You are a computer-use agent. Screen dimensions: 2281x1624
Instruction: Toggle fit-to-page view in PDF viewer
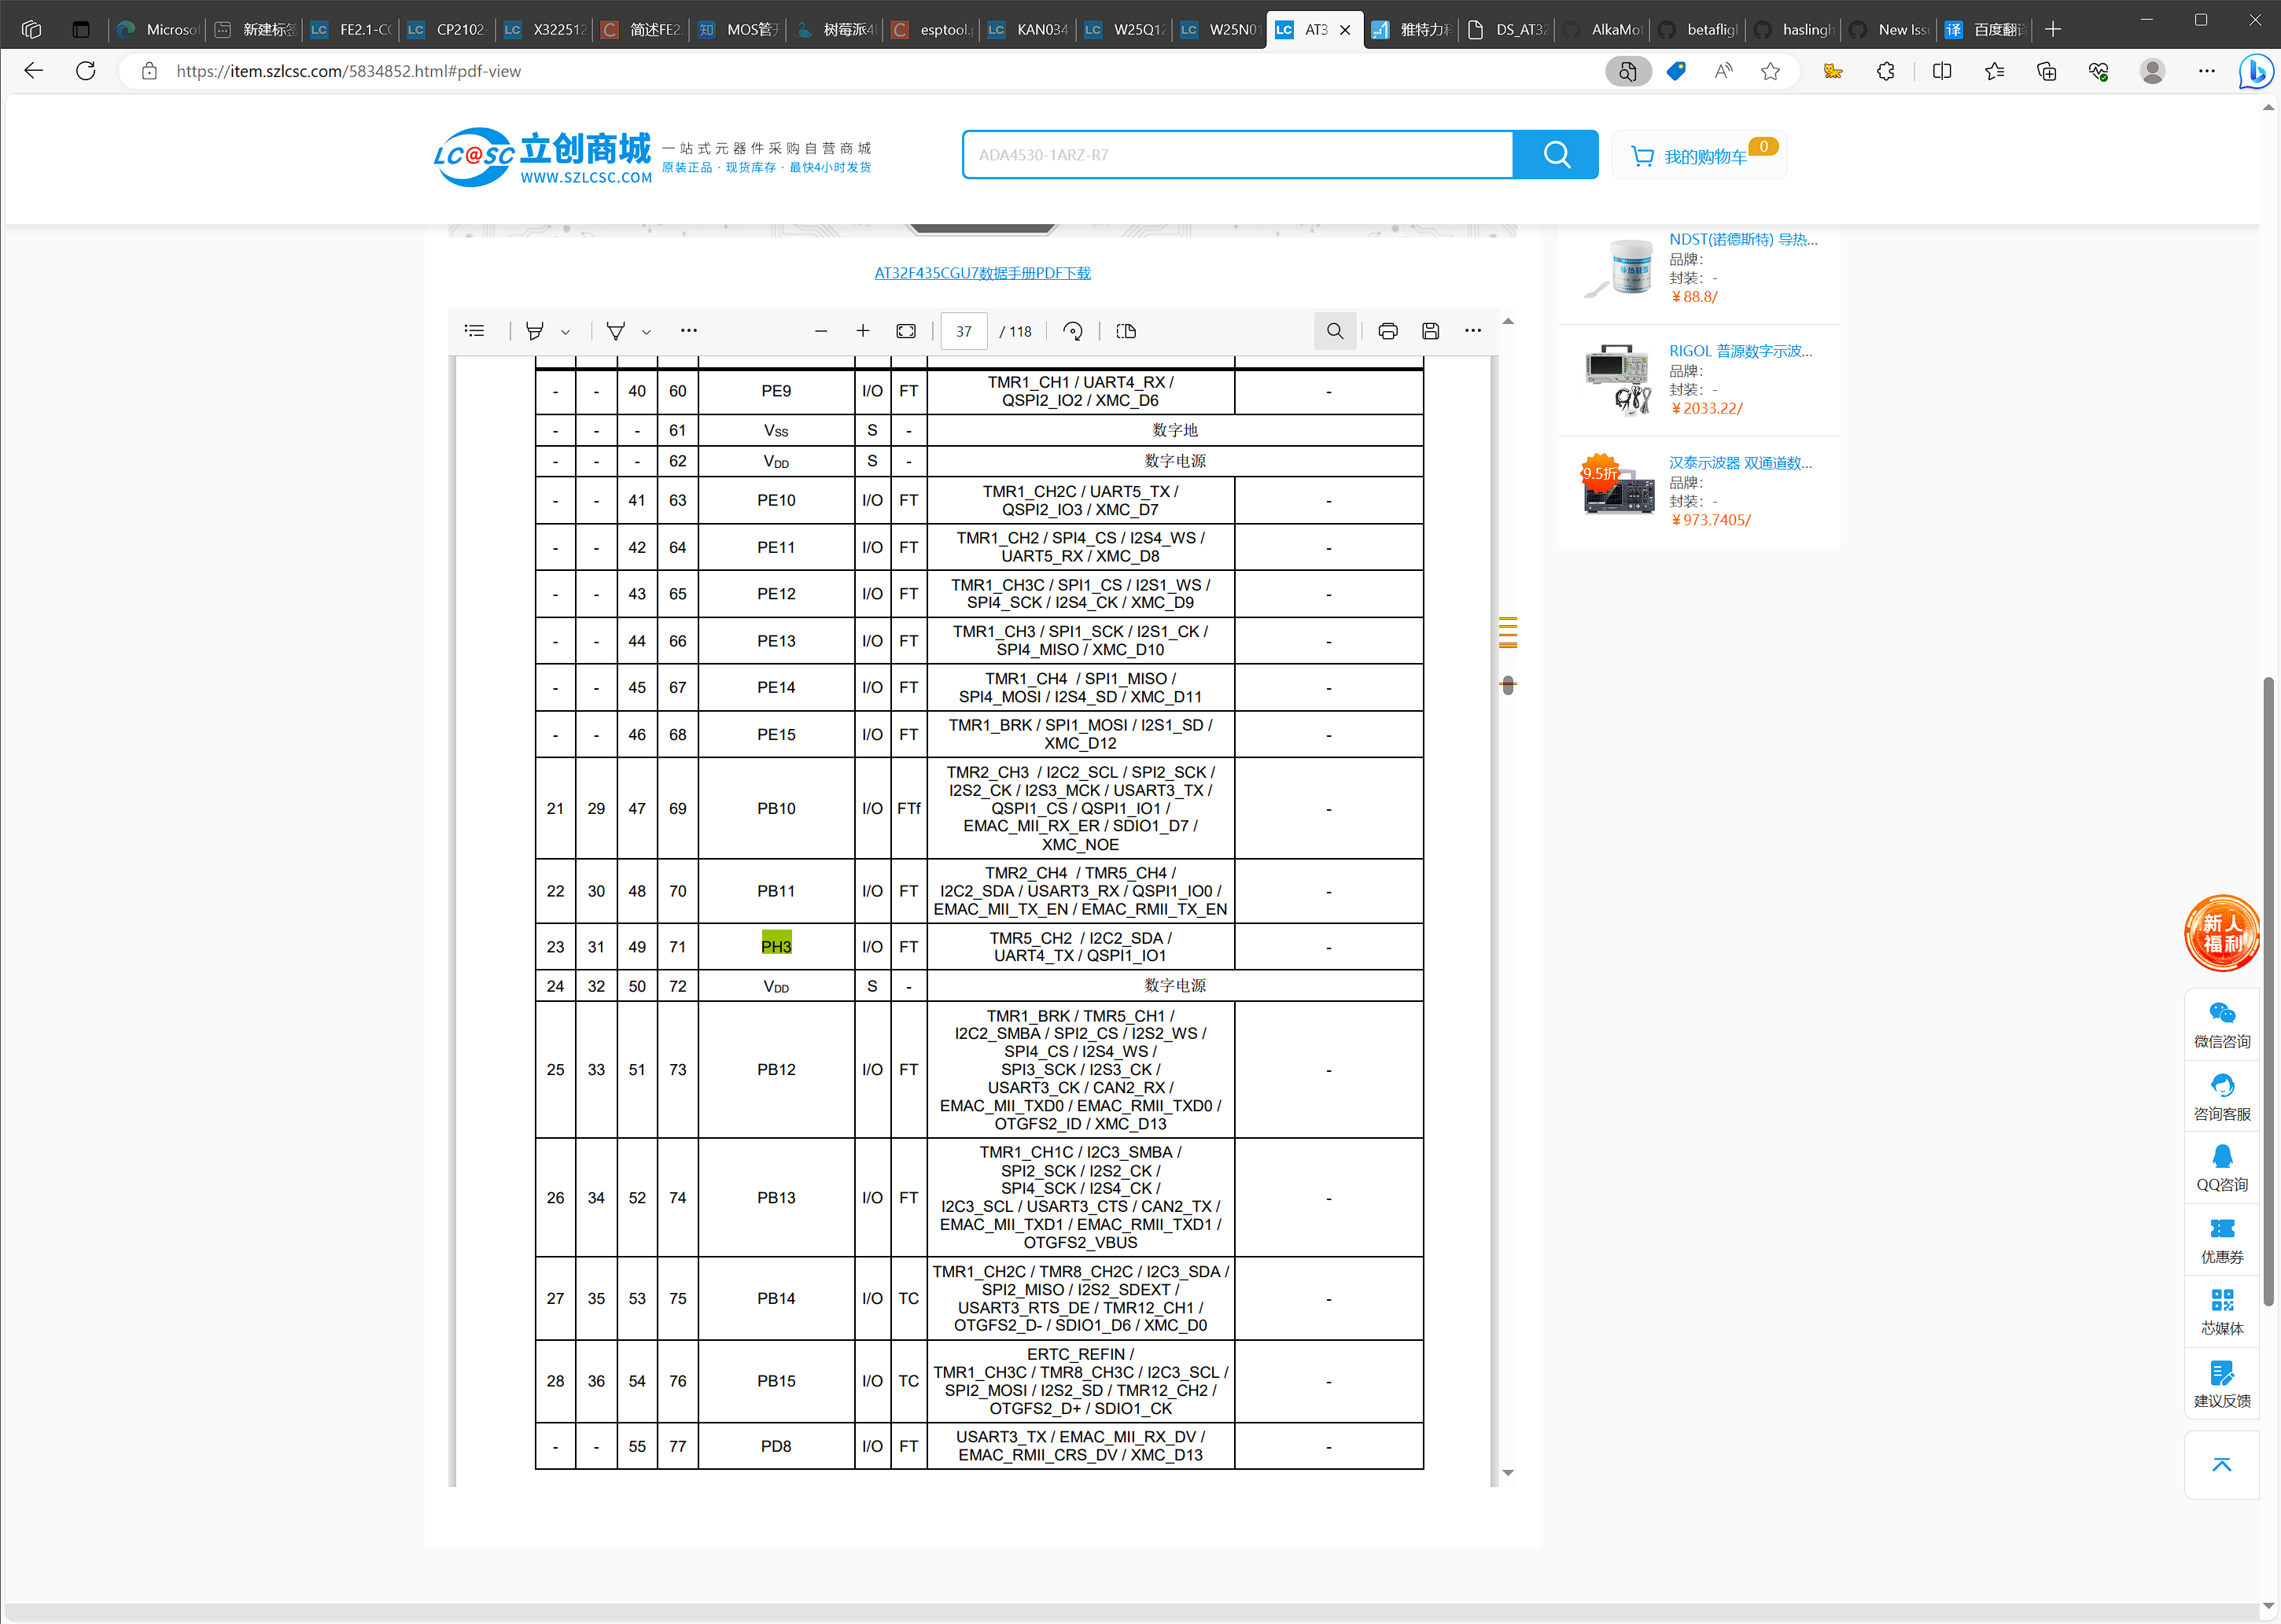pos(905,331)
